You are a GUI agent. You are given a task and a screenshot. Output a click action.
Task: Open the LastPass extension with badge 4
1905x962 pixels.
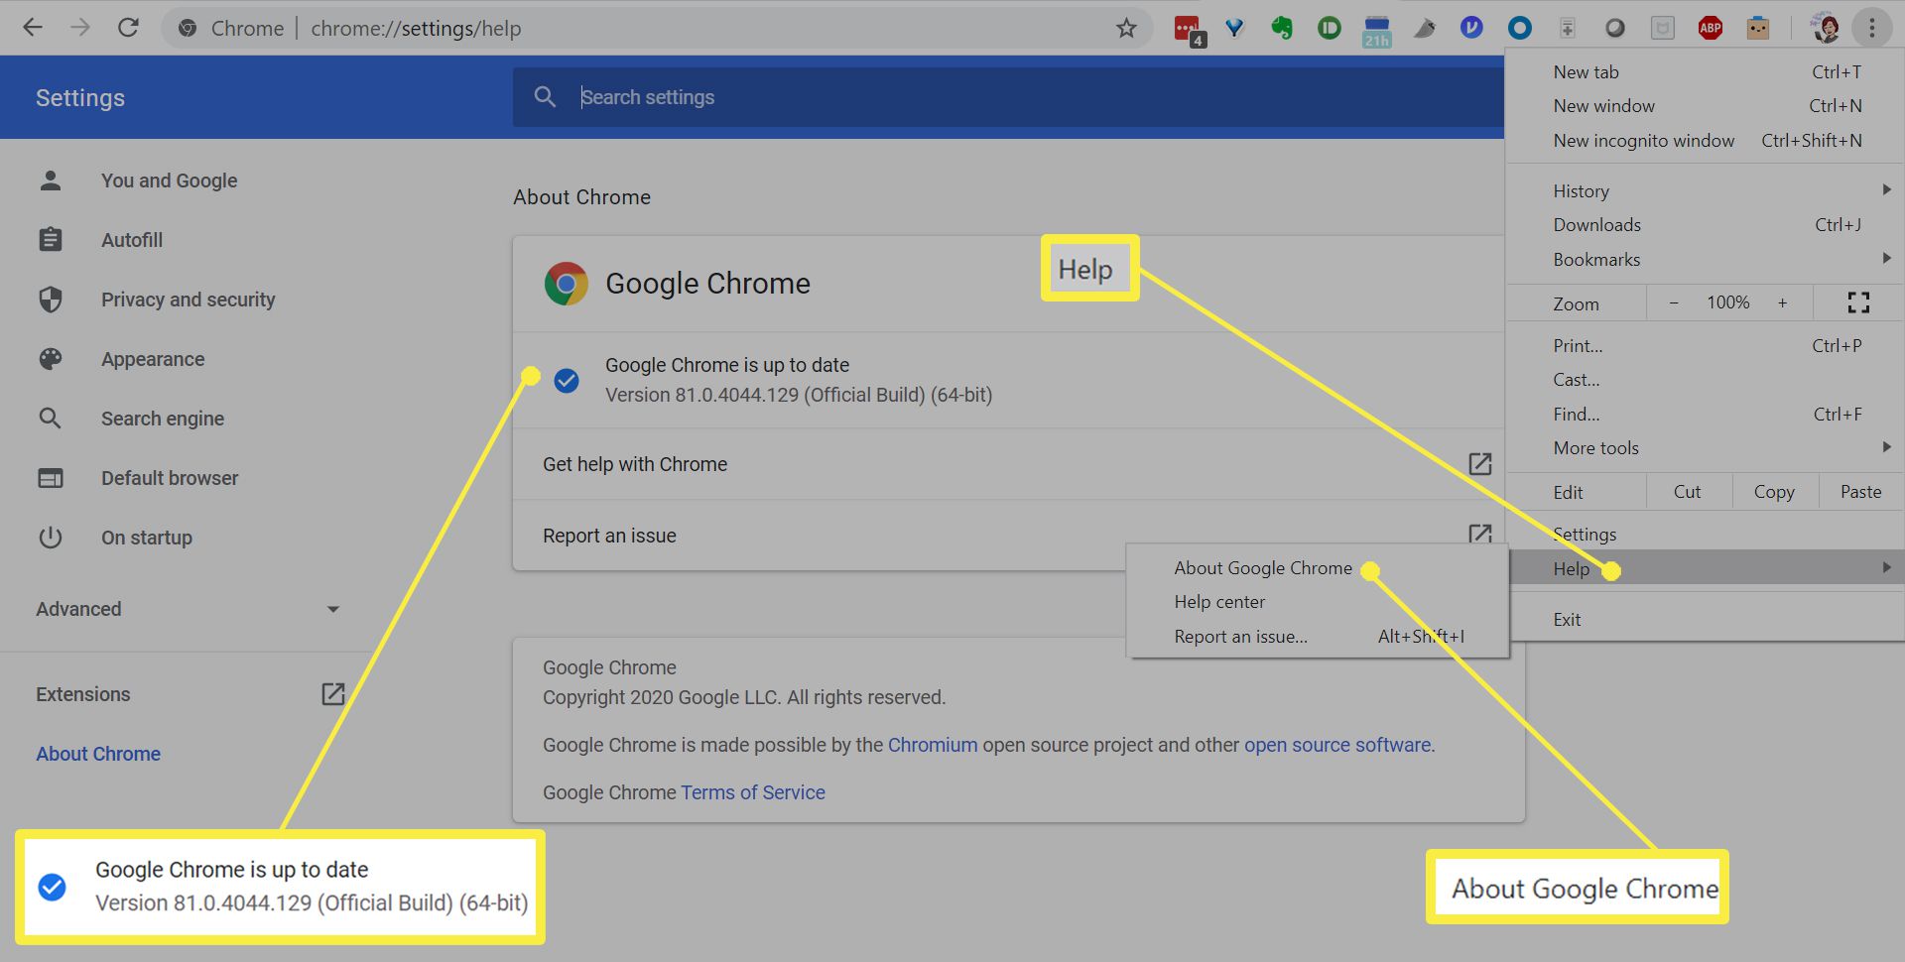coord(1188,30)
